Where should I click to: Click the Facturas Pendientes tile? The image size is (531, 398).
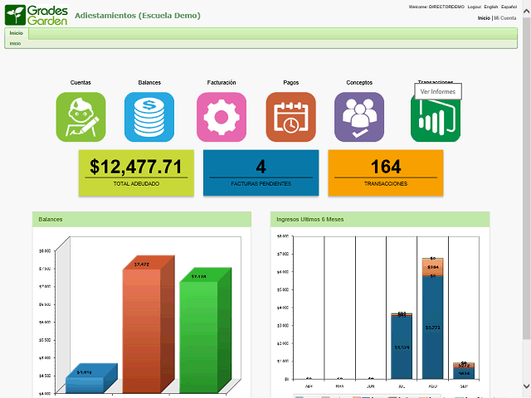click(261, 173)
